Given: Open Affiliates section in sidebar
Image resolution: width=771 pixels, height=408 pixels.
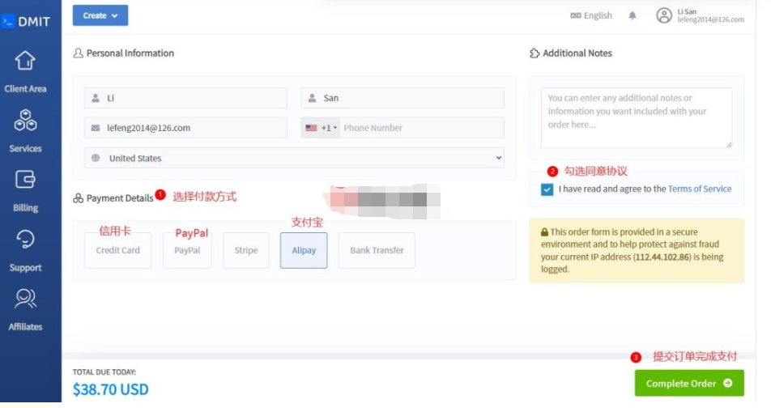Looking at the screenshot, I should (25, 300).
